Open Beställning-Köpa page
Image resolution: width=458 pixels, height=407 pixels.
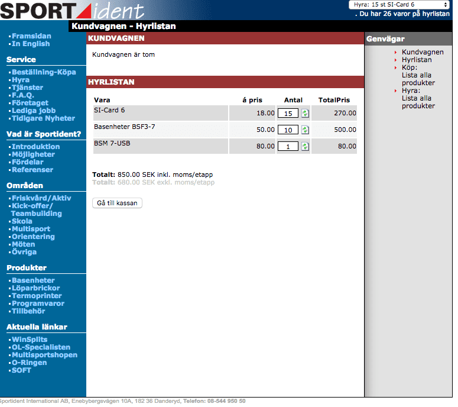point(44,72)
